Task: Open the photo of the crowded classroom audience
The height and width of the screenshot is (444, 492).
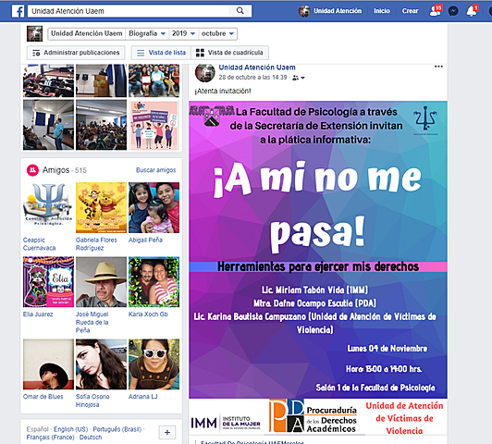Action: click(102, 125)
